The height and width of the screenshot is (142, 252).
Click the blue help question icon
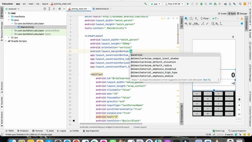(242, 24)
